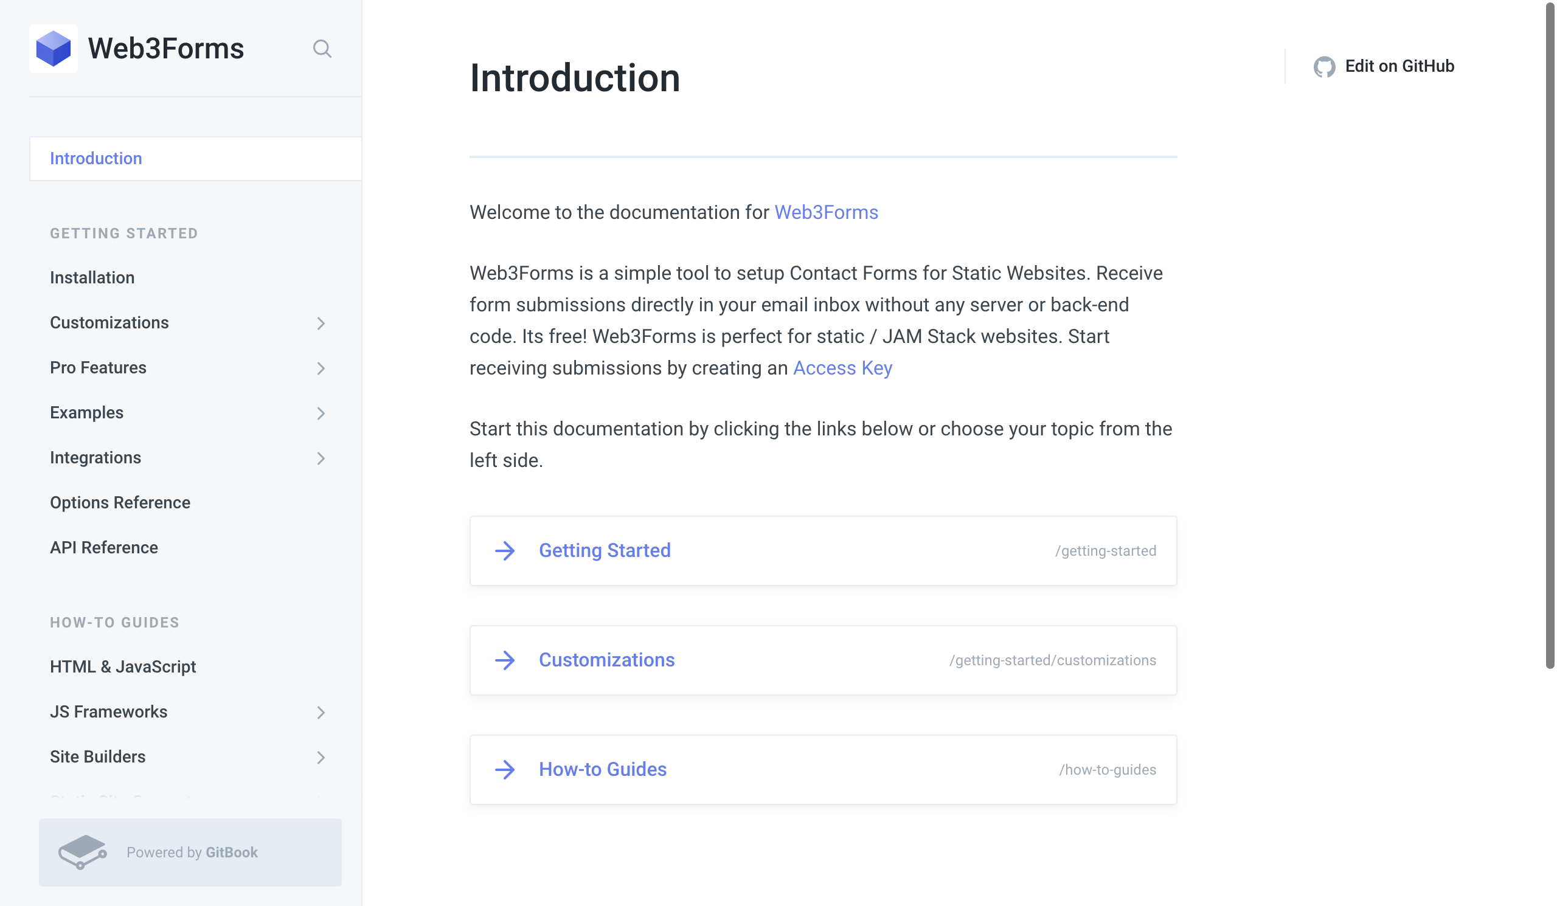Expand the Pro Features chevron

(321, 368)
